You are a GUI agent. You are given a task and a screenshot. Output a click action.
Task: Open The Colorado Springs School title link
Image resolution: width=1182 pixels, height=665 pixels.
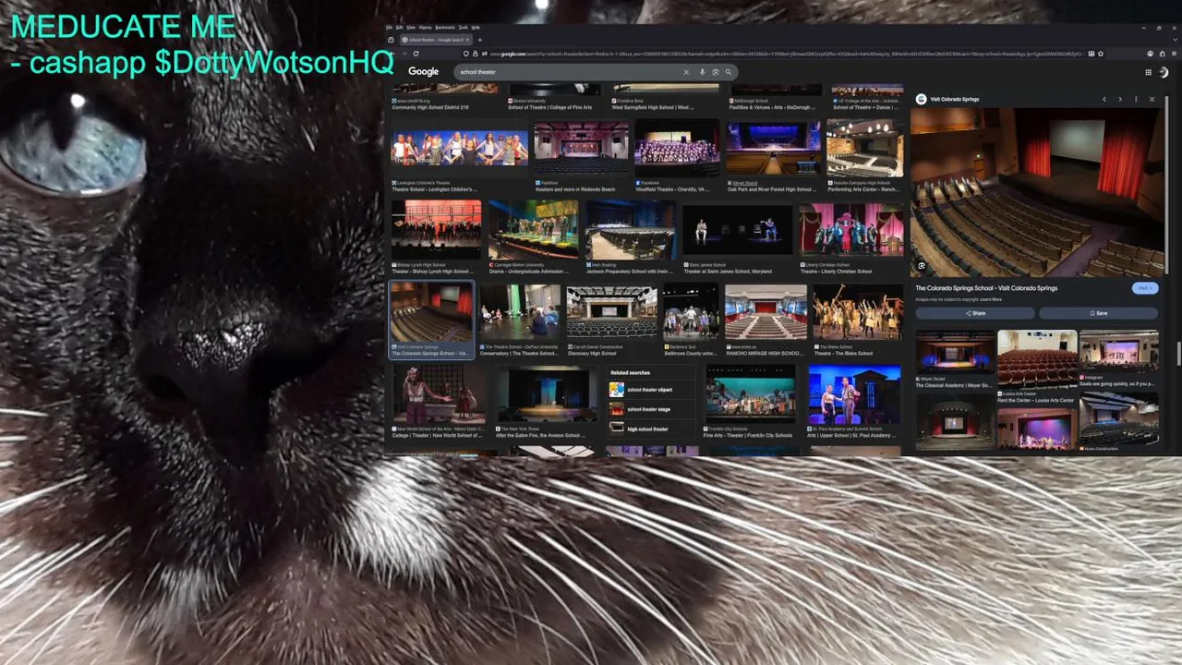tap(986, 288)
